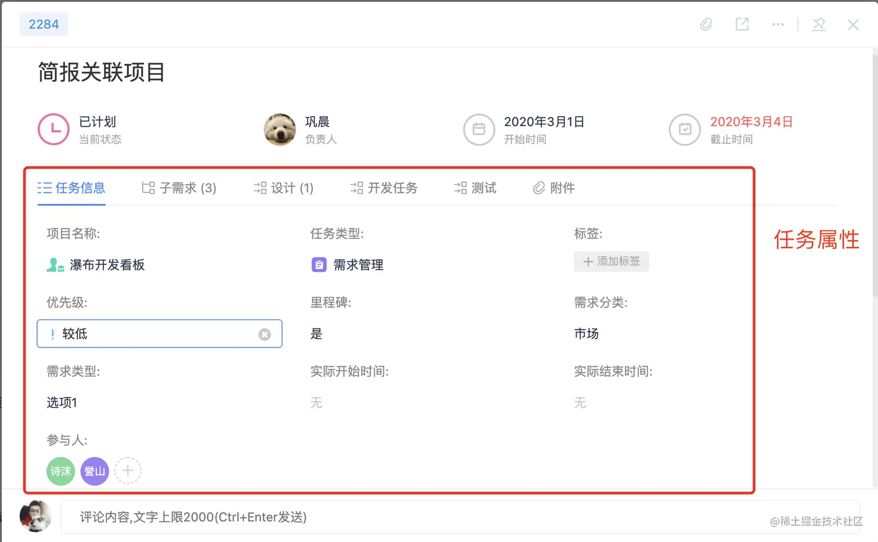Screen dimensions: 878x542
Task: Open the more options ellipsis menu
Action: point(778,24)
